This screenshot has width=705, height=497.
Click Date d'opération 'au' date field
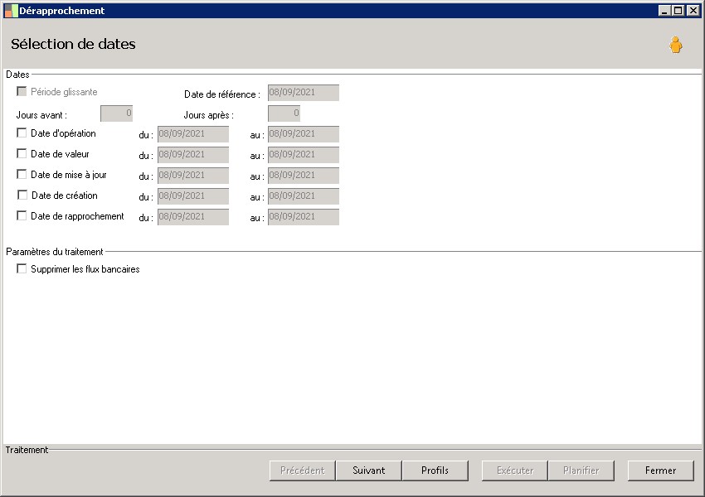point(304,134)
